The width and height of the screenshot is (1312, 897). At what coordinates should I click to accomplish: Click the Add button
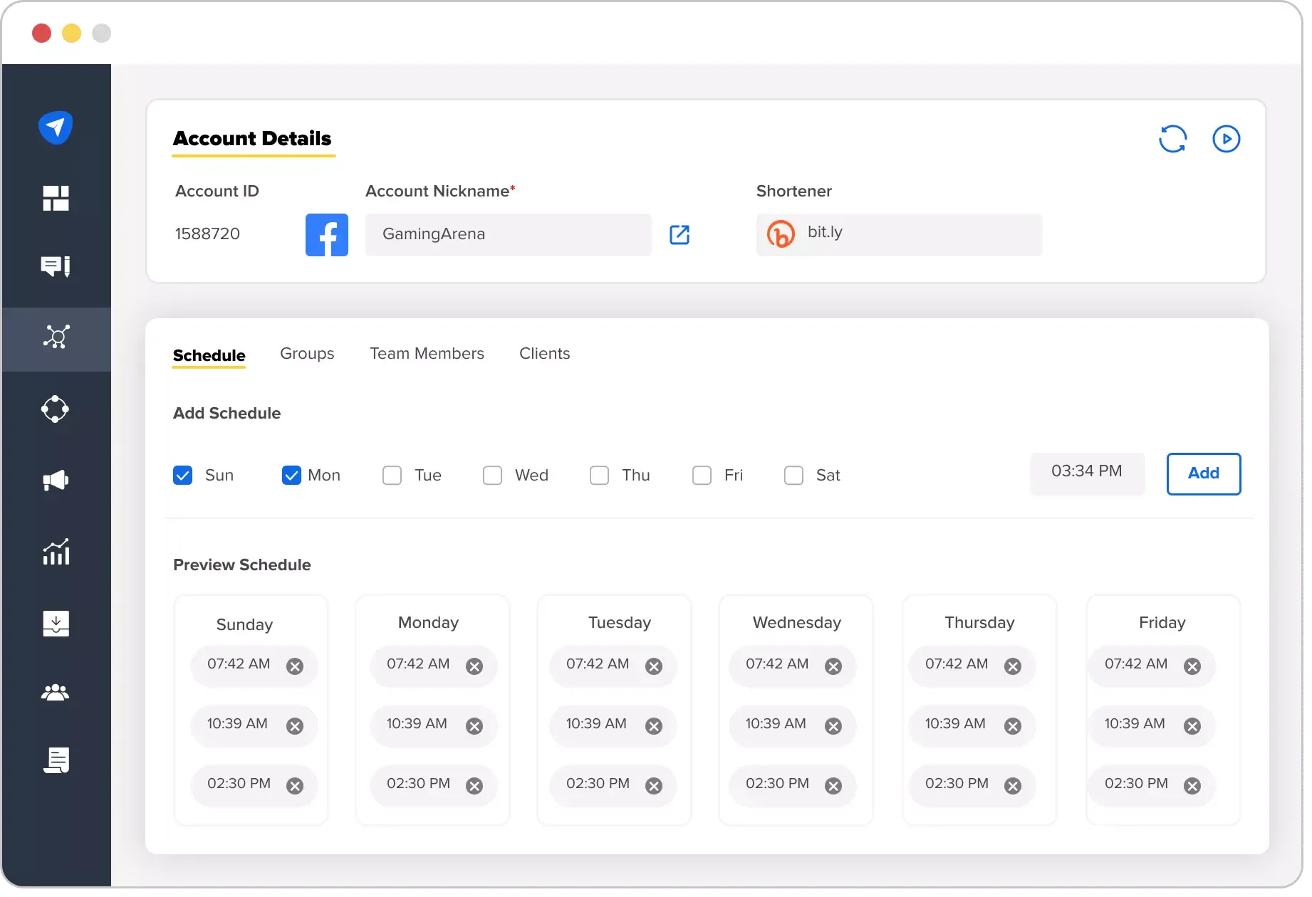pyautogui.click(x=1203, y=473)
